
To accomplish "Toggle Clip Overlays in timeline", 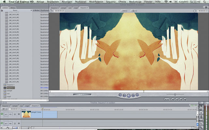I will 7,128.
